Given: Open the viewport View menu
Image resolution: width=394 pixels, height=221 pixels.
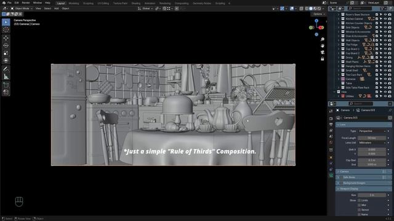Looking at the screenshot, I should [38, 9].
